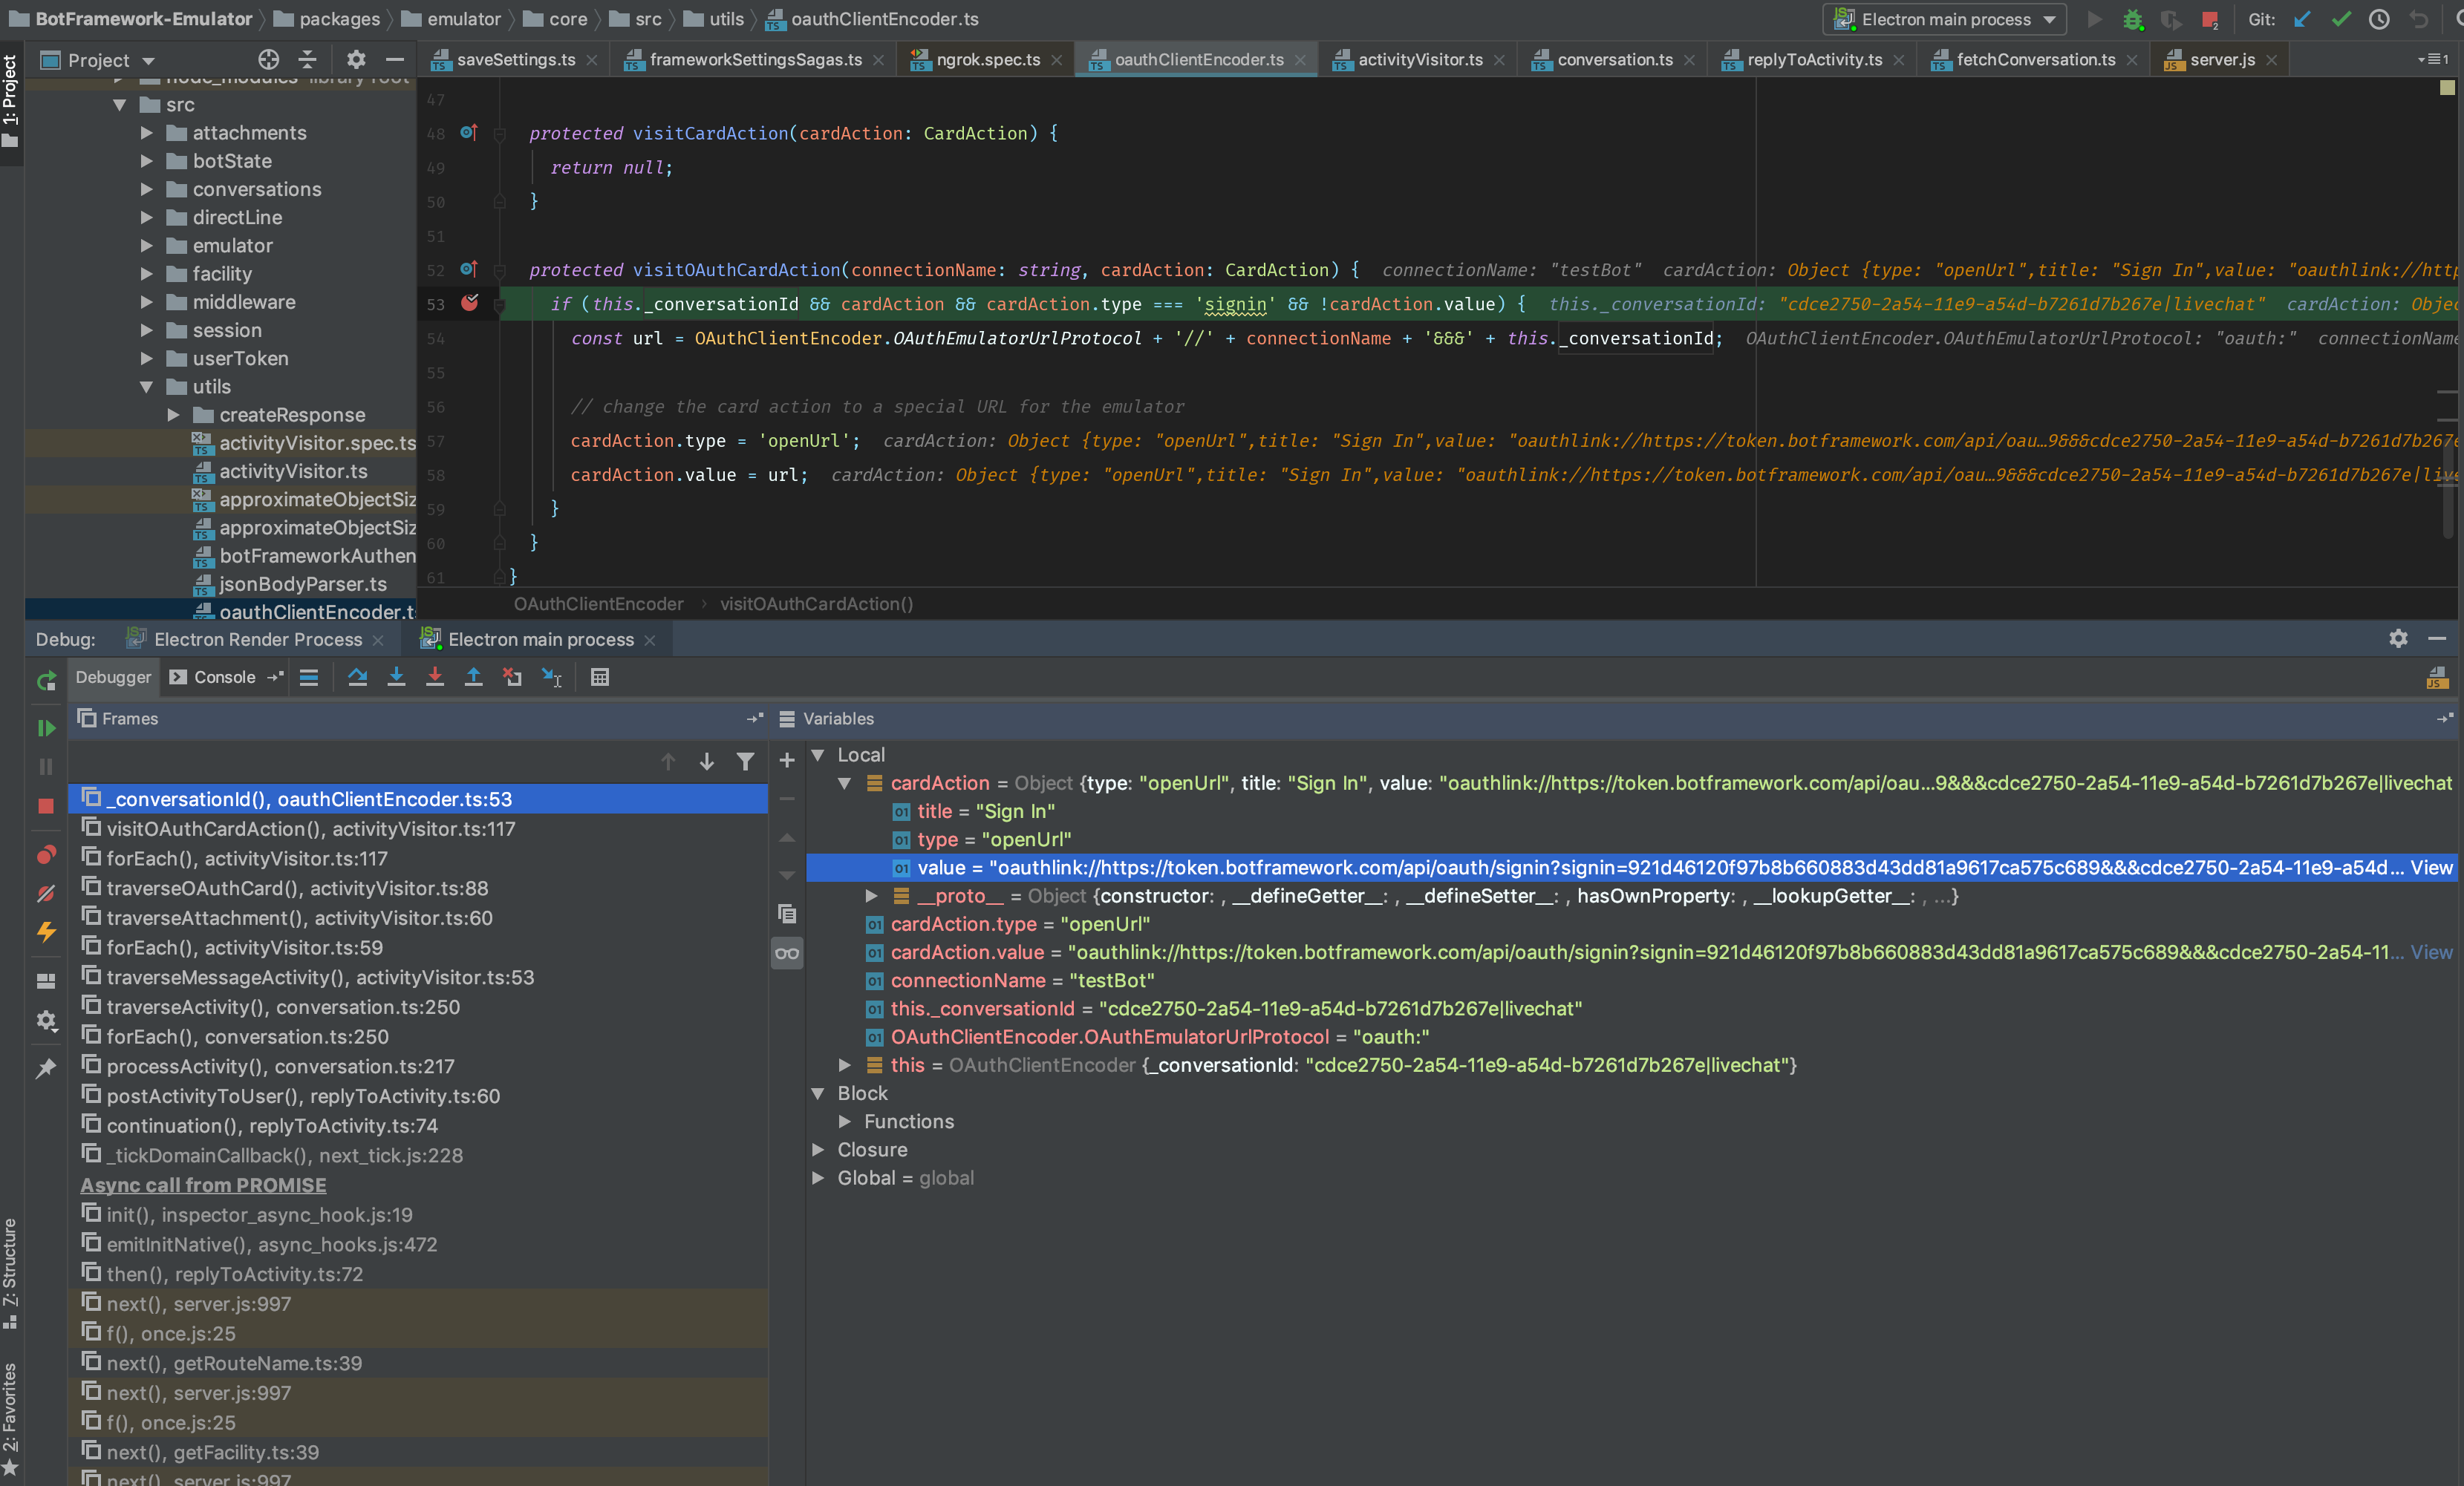Open hidden editor tabs list dropdown
The height and width of the screenshot is (1486, 2464).
point(2433,60)
